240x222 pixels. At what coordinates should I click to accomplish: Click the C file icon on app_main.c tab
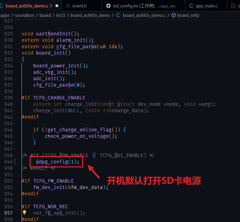point(191,6)
